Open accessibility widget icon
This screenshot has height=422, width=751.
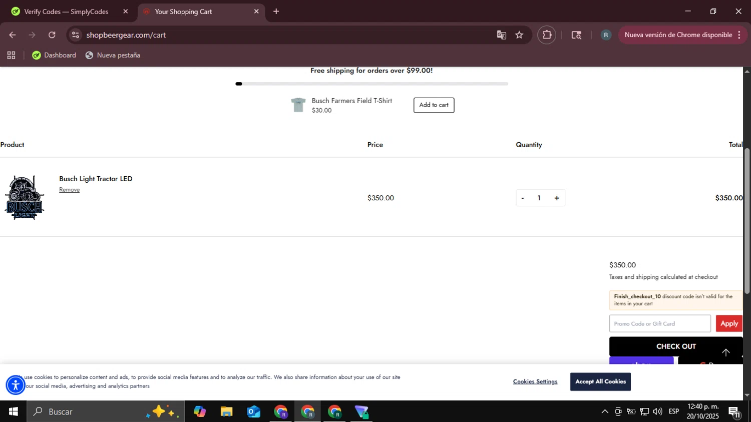16,385
